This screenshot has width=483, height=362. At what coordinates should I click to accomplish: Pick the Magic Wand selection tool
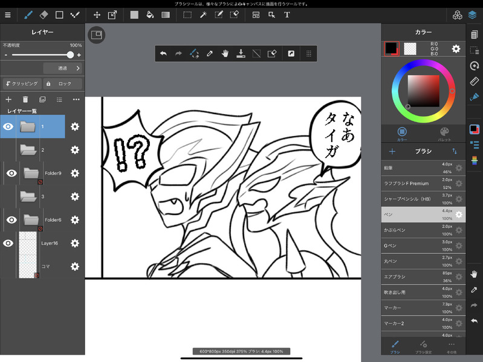(204, 15)
